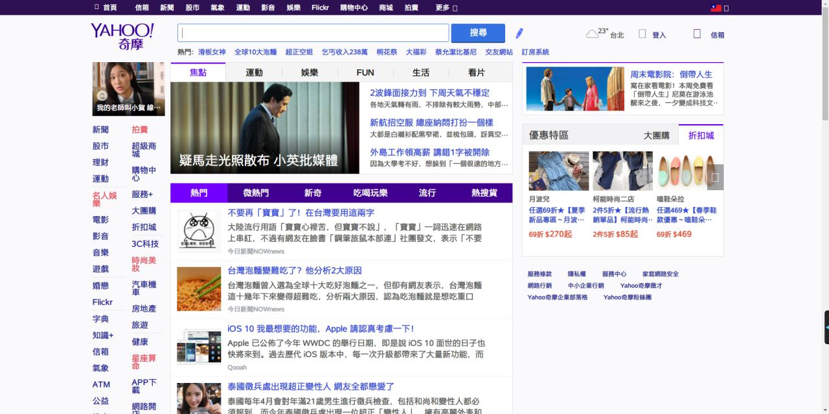Open 理財 in the left sidebar
The image size is (829, 414).
point(100,162)
